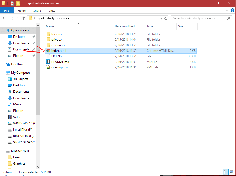
Task: Go up one folder with Up arrow
Action: pyautogui.click(x=24, y=18)
